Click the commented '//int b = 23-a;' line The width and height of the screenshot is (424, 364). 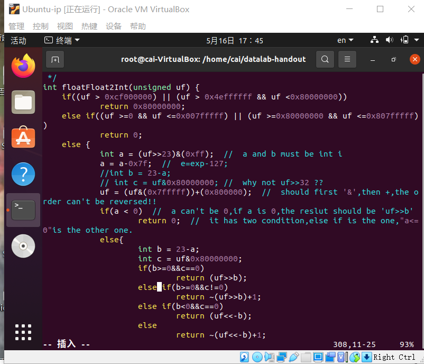click(135, 173)
